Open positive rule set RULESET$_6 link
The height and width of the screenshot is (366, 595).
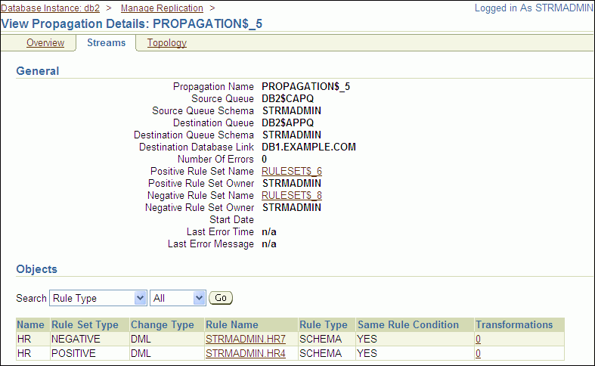(x=292, y=172)
